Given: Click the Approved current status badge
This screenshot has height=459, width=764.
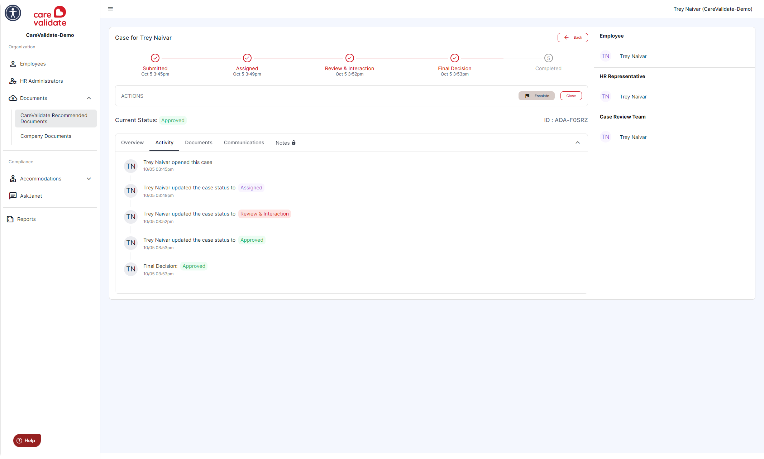Looking at the screenshot, I should pos(173,120).
